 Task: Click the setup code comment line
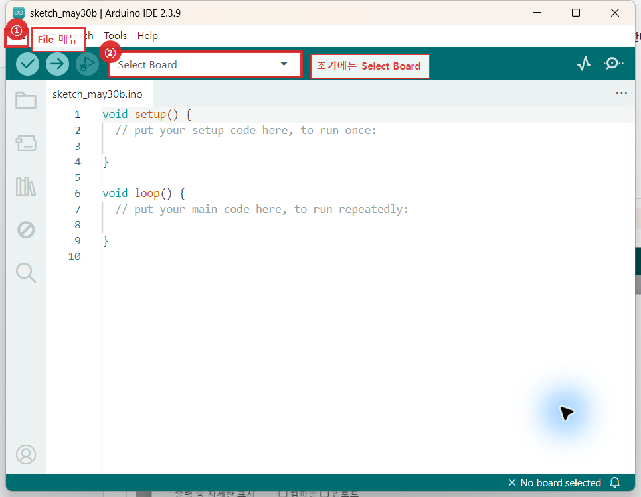click(x=246, y=130)
